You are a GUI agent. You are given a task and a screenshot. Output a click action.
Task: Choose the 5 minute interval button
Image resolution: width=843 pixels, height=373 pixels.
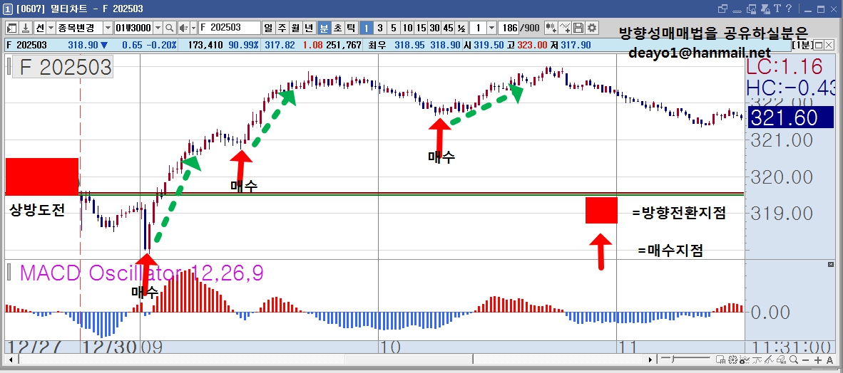point(394,28)
